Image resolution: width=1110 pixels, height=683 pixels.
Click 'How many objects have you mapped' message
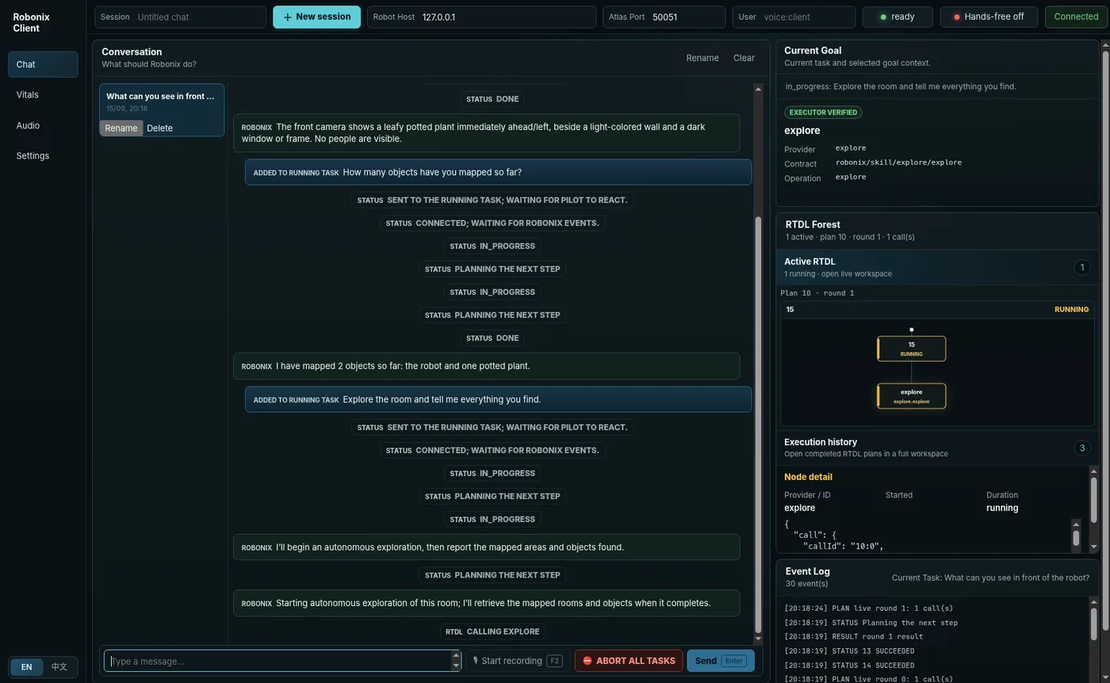498,172
